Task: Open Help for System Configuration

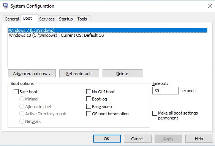Action: coord(199,139)
